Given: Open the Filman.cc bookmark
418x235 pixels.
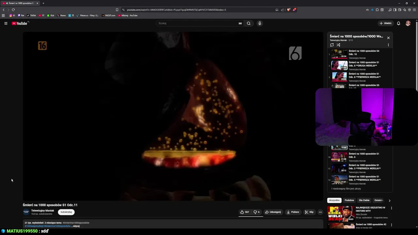Looking at the screenshot, I should (88, 15).
